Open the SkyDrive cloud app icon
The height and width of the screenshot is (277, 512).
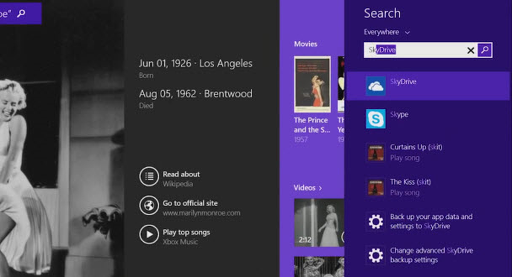(x=375, y=86)
